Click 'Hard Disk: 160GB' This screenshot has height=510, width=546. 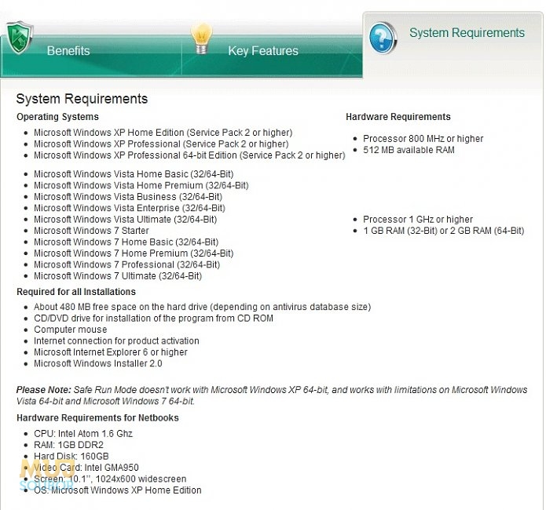pos(71,457)
